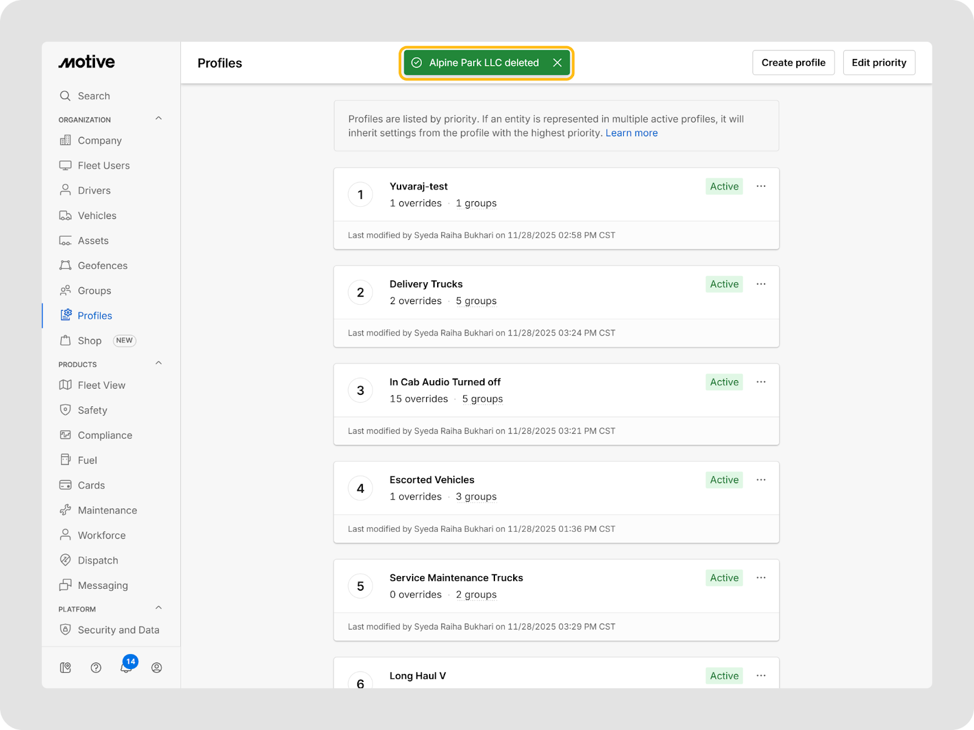Viewport: 974px width, 730px height.
Task: Open the In Cab Audio Turned off profile
Action: pyautogui.click(x=445, y=382)
